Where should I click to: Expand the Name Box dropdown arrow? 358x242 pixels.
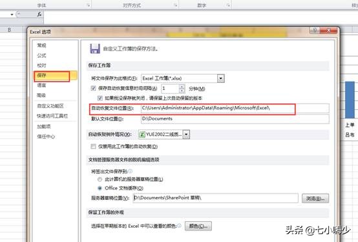pos(12,15)
